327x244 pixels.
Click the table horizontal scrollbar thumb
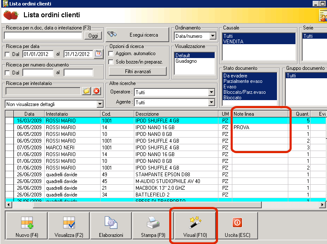click(x=147, y=205)
